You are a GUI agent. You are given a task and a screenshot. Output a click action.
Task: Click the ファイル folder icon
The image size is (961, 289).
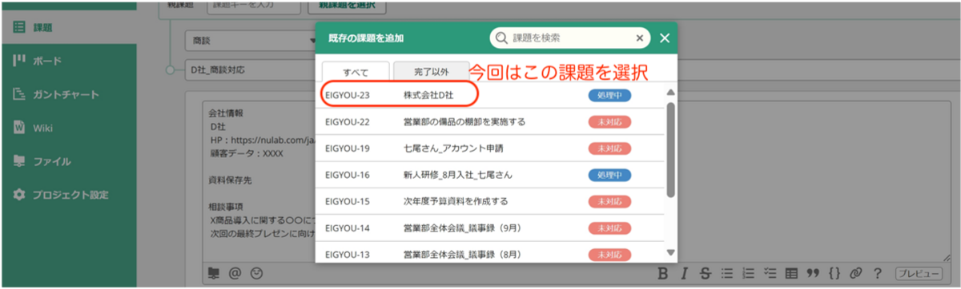tap(18, 161)
